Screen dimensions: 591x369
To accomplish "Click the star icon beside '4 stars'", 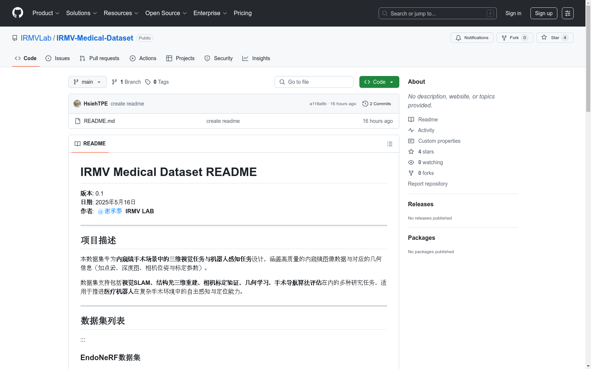I will (x=411, y=152).
